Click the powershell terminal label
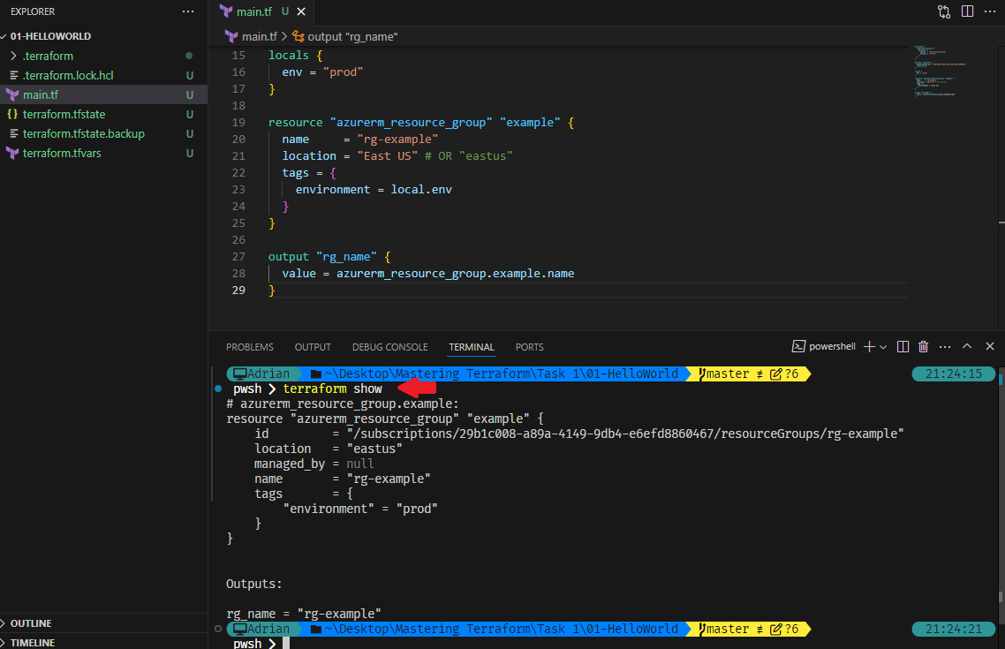The height and width of the screenshot is (649, 1005). point(824,347)
